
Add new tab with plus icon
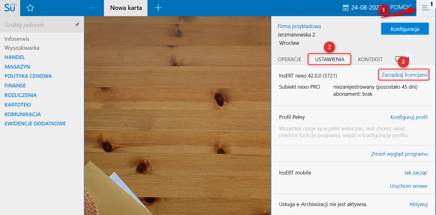pyautogui.click(x=158, y=8)
